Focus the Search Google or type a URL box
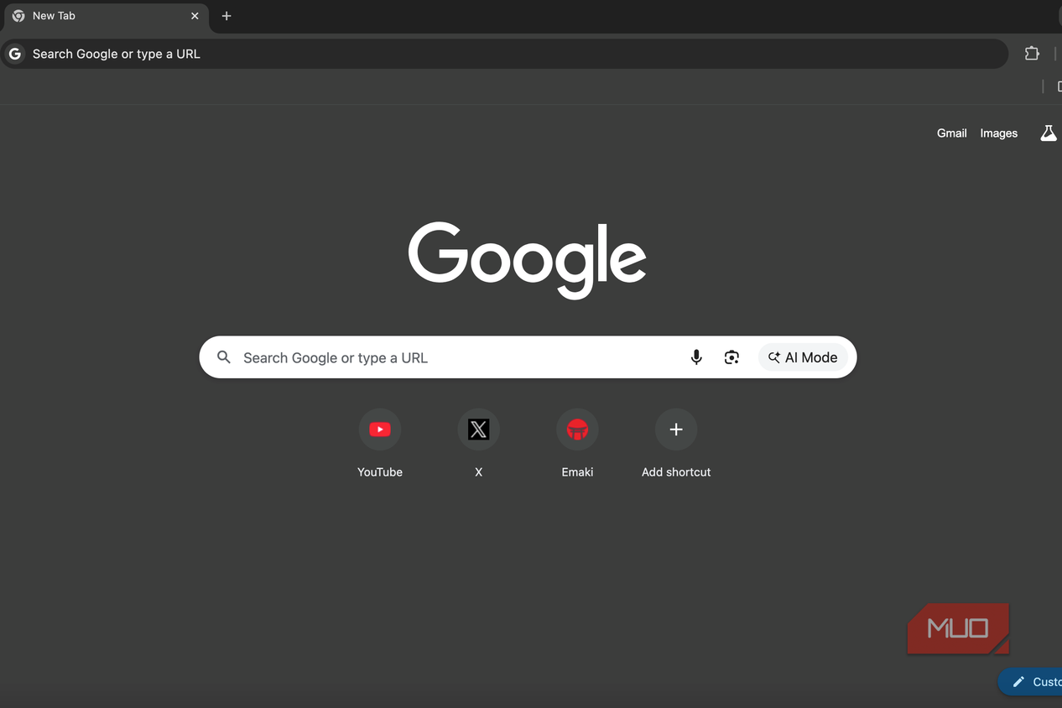 pos(528,357)
